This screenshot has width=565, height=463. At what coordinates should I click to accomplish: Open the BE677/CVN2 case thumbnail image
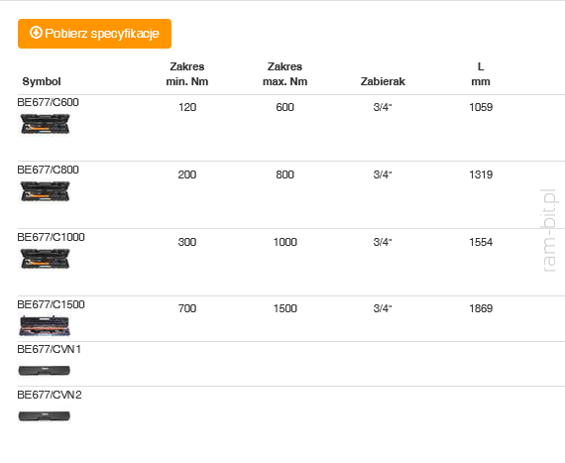tap(45, 416)
